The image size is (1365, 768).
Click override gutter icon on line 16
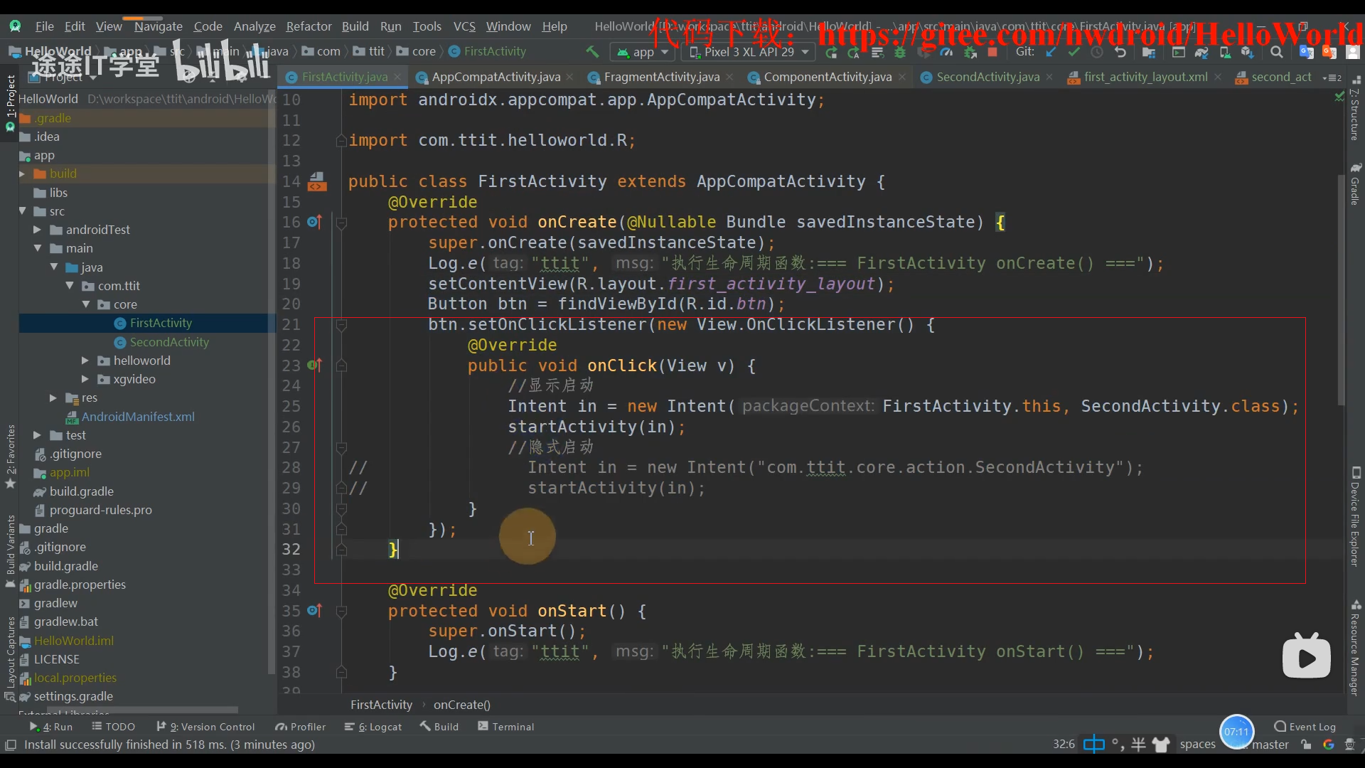pyautogui.click(x=314, y=222)
